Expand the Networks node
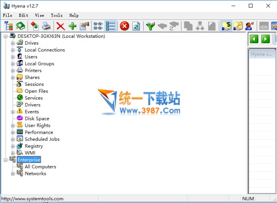 coord(13,174)
